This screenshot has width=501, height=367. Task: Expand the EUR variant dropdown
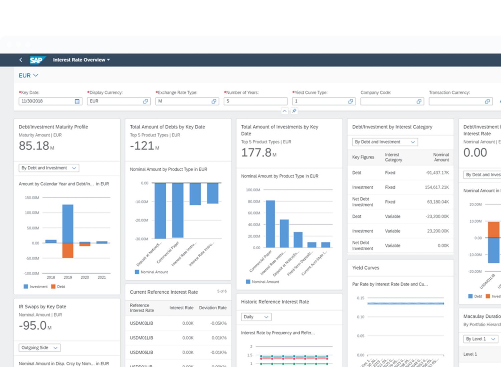tap(28, 75)
